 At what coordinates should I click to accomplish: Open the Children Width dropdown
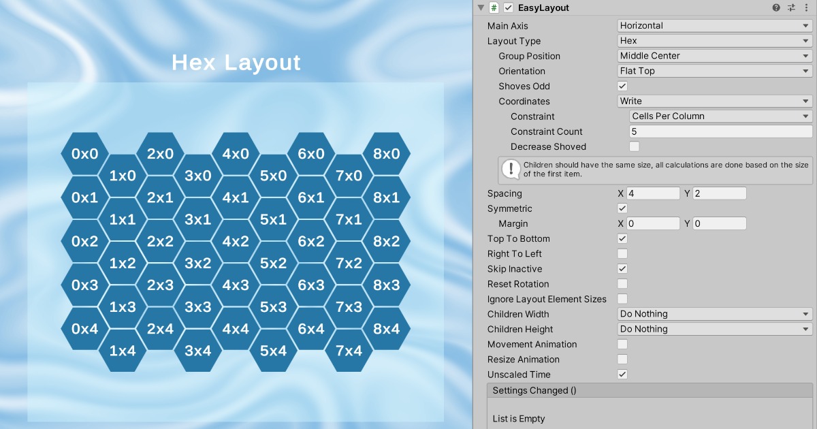click(x=714, y=313)
